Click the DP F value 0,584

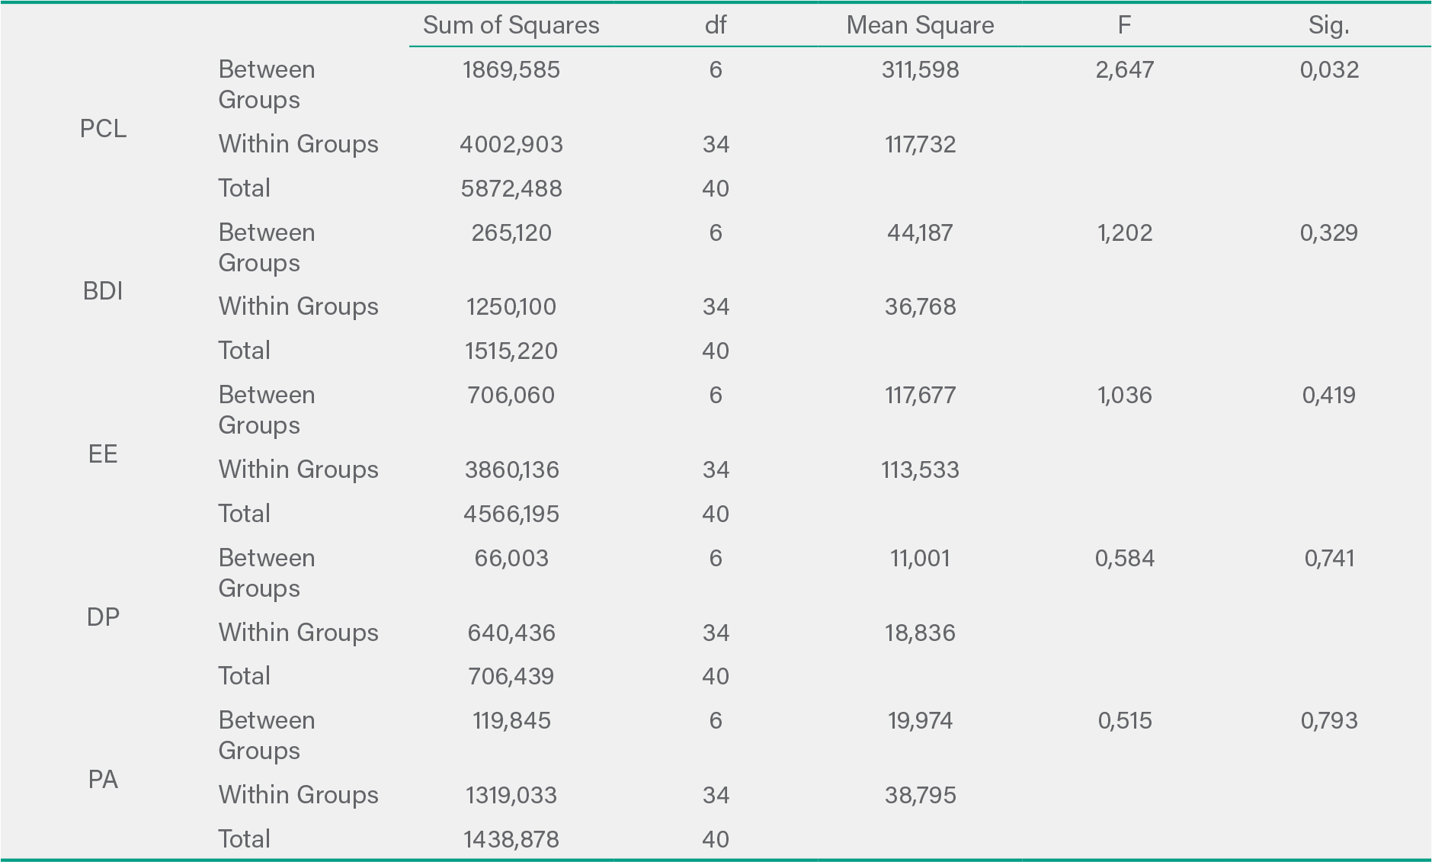tap(1124, 559)
